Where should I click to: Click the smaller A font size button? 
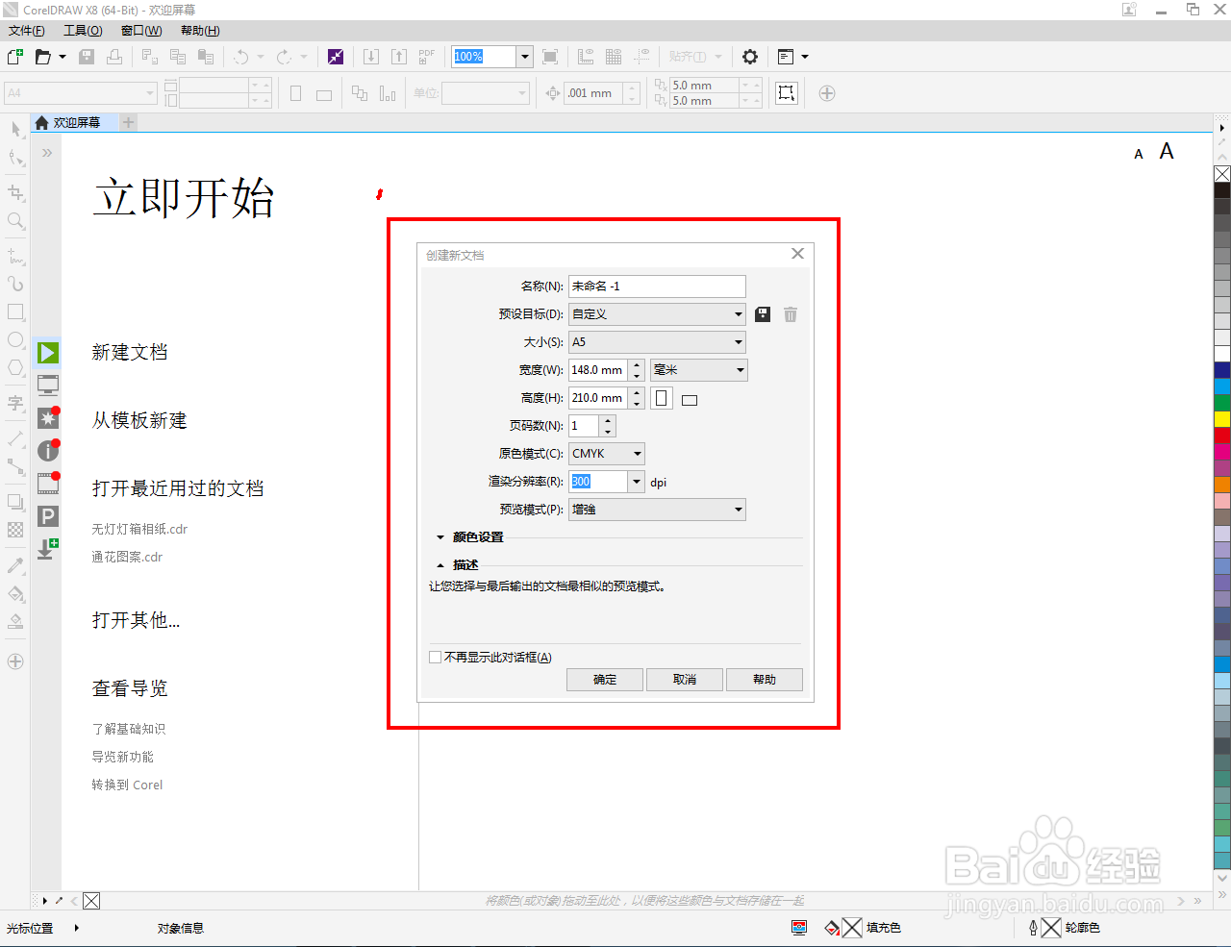(x=1139, y=154)
